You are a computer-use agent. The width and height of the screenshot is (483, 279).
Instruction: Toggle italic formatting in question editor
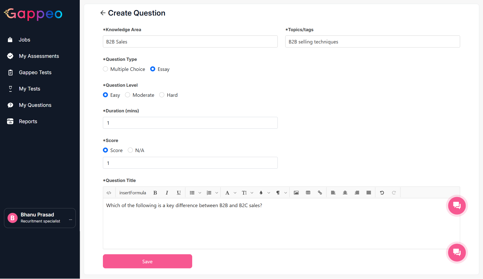167,193
